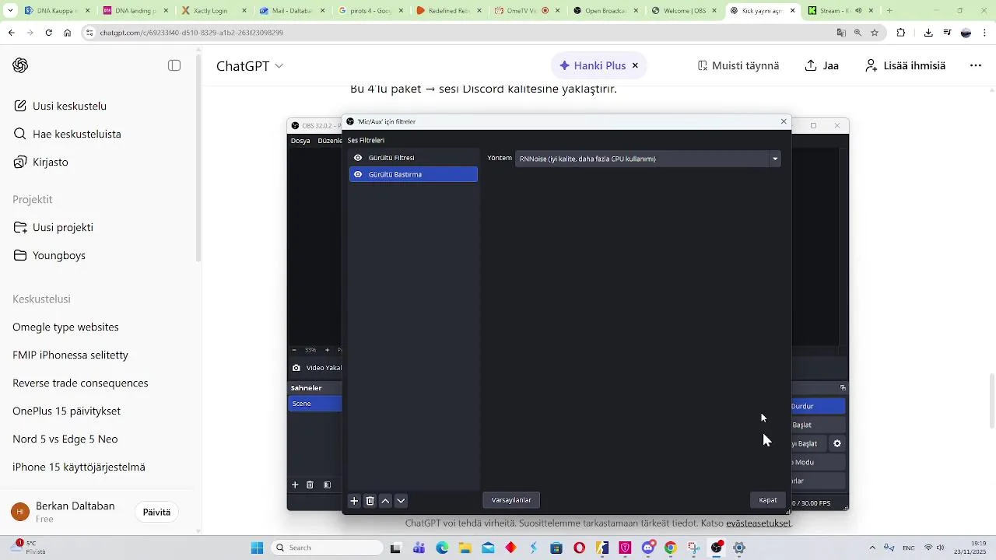This screenshot has width=996, height=560.
Task: Move filter up with the up arrow
Action: pos(385,501)
